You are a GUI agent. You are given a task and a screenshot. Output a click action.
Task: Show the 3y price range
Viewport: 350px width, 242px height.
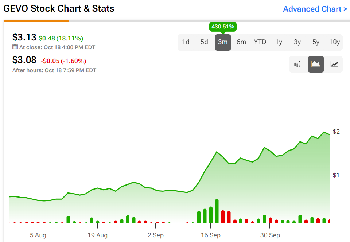pyautogui.click(x=297, y=42)
